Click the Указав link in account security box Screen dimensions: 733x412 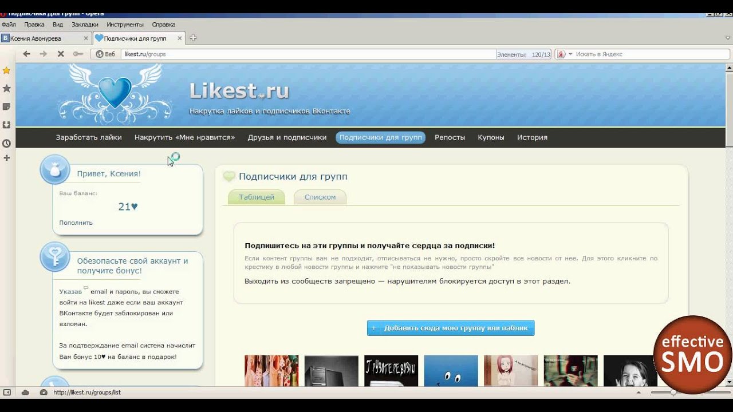70,291
